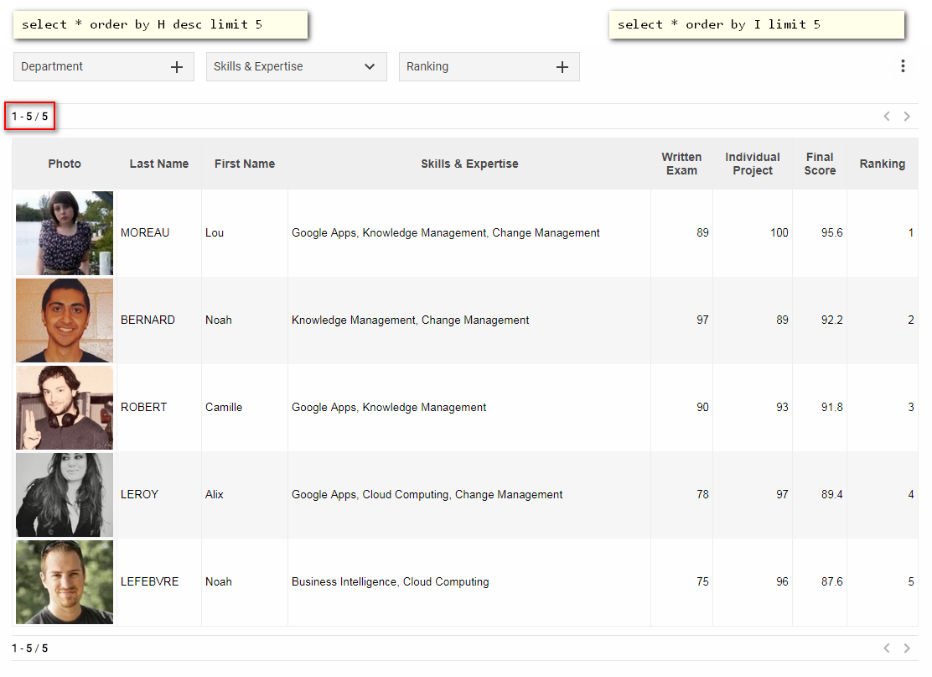The image size is (932, 677).
Task: Click BERNARD's profile photo
Action: [x=65, y=320]
